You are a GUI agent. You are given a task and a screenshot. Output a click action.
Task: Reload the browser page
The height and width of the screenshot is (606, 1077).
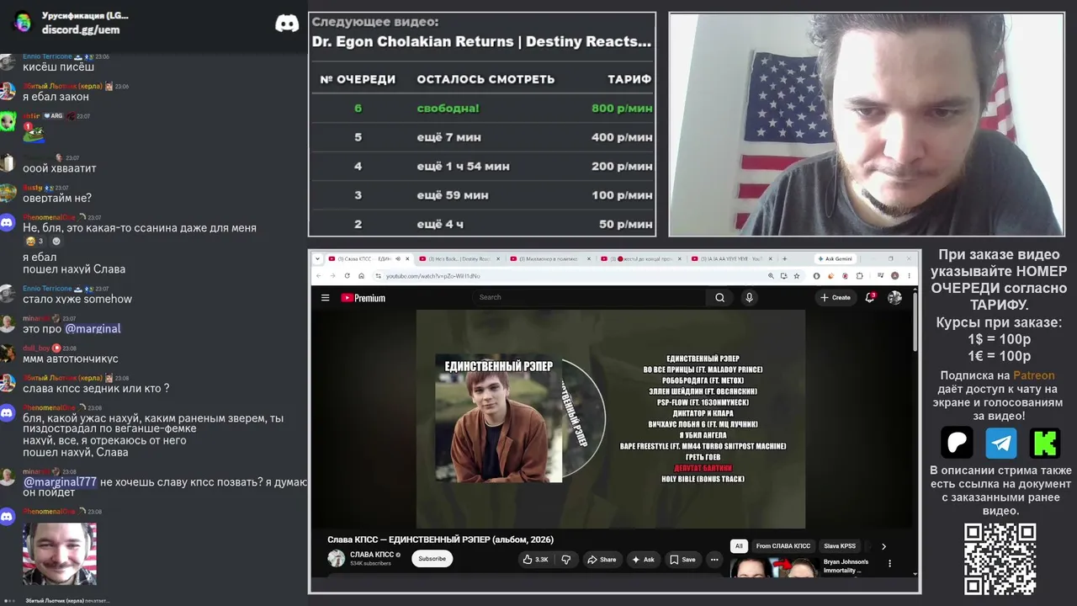[347, 275]
